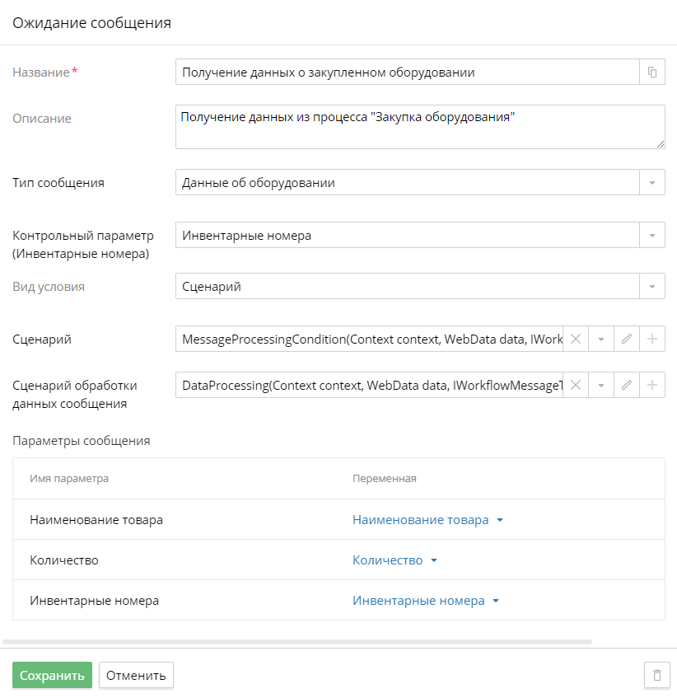Edit the DataProcessing script with the pencil icon

pyautogui.click(x=626, y=385)
